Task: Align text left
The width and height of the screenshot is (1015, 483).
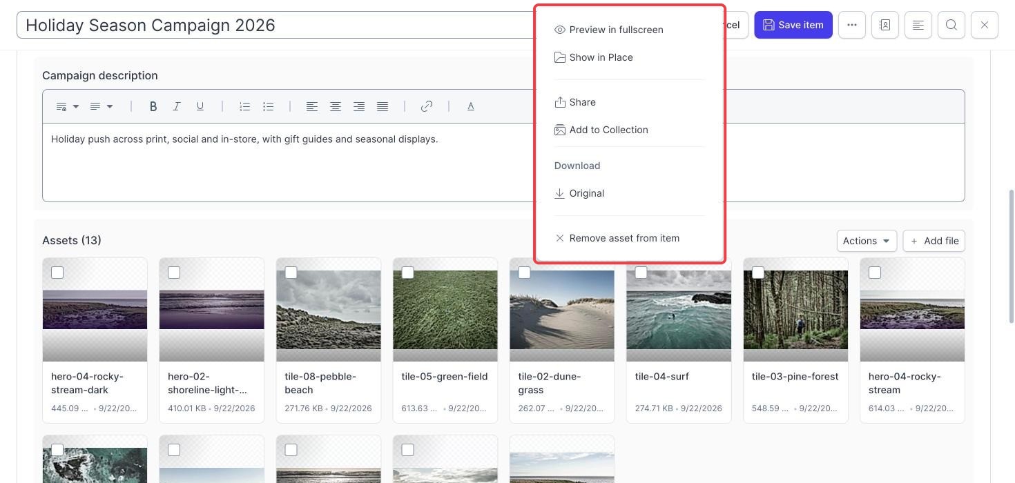Action: pyautogui.click(x=312, y=106)
